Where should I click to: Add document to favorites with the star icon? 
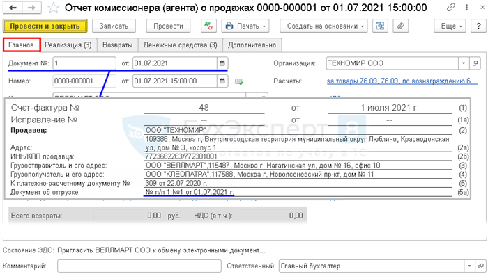point(53,8)
